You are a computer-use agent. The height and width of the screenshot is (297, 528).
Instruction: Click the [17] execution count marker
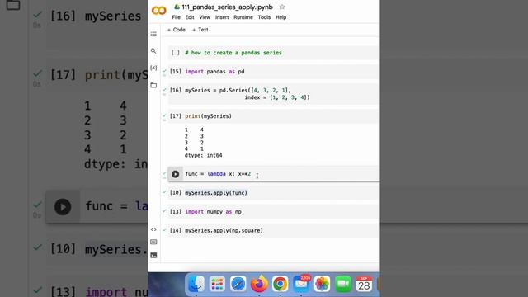[175, 116]
